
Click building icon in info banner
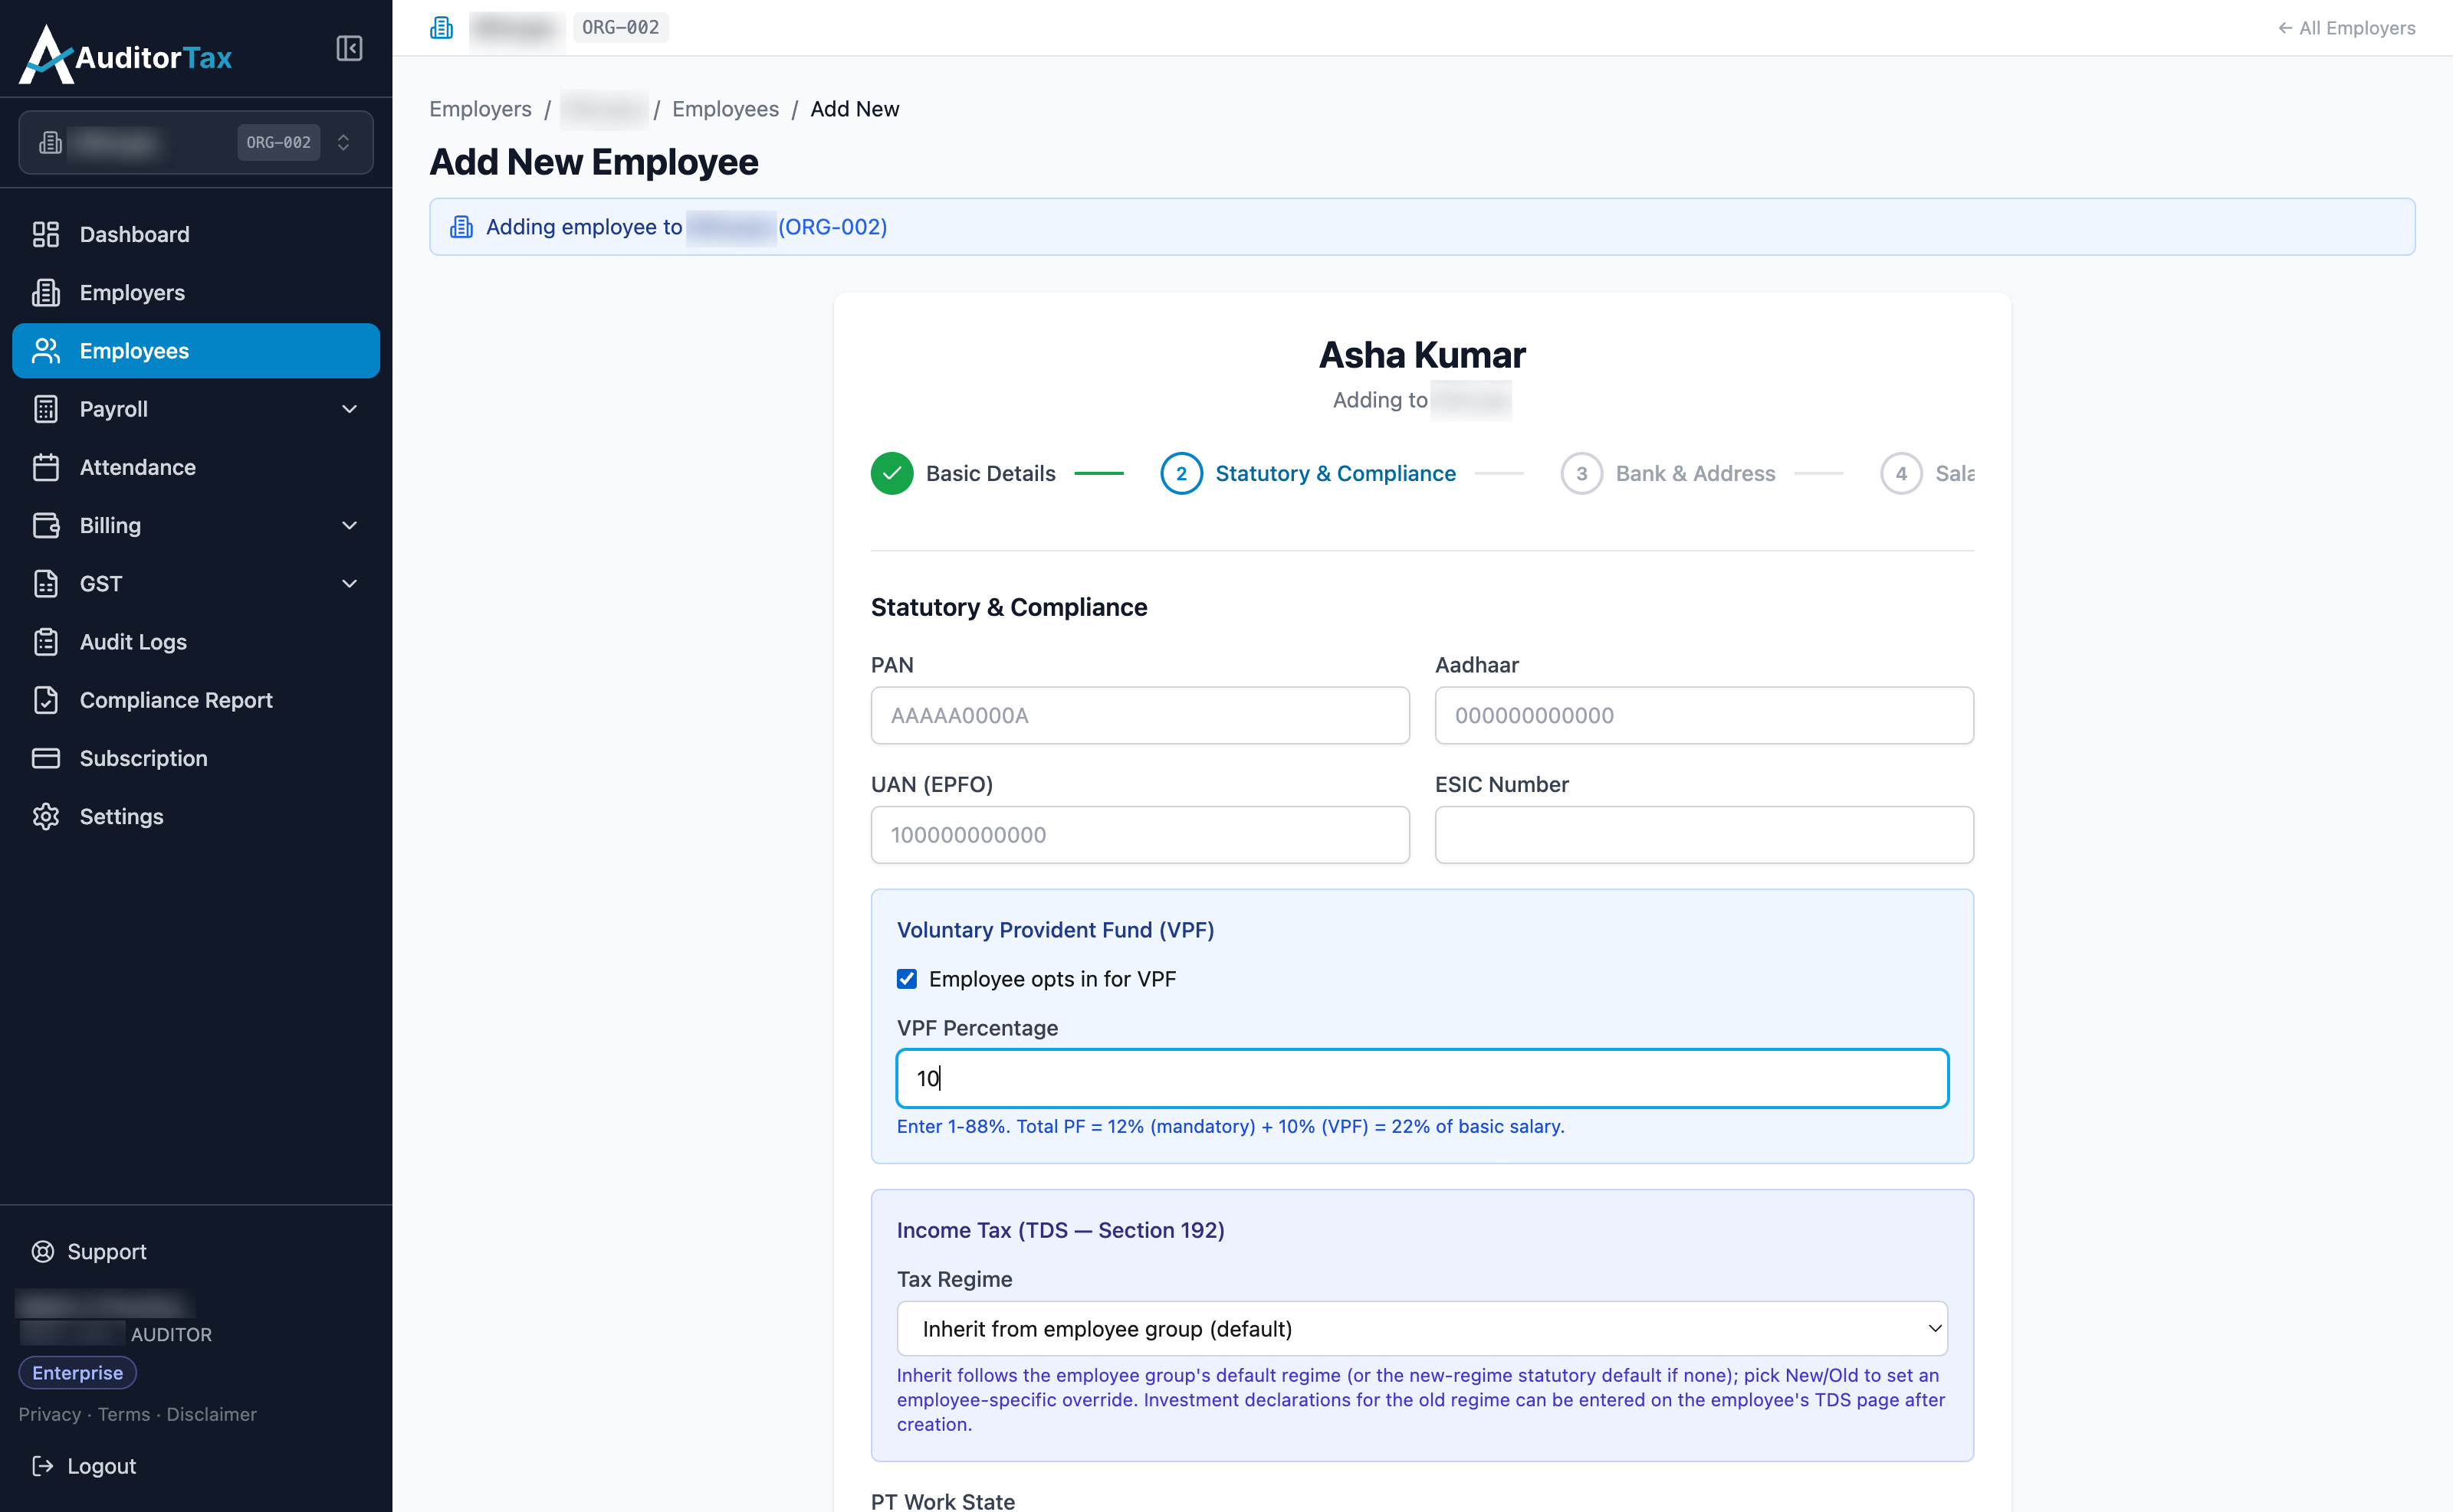(461, 227)
